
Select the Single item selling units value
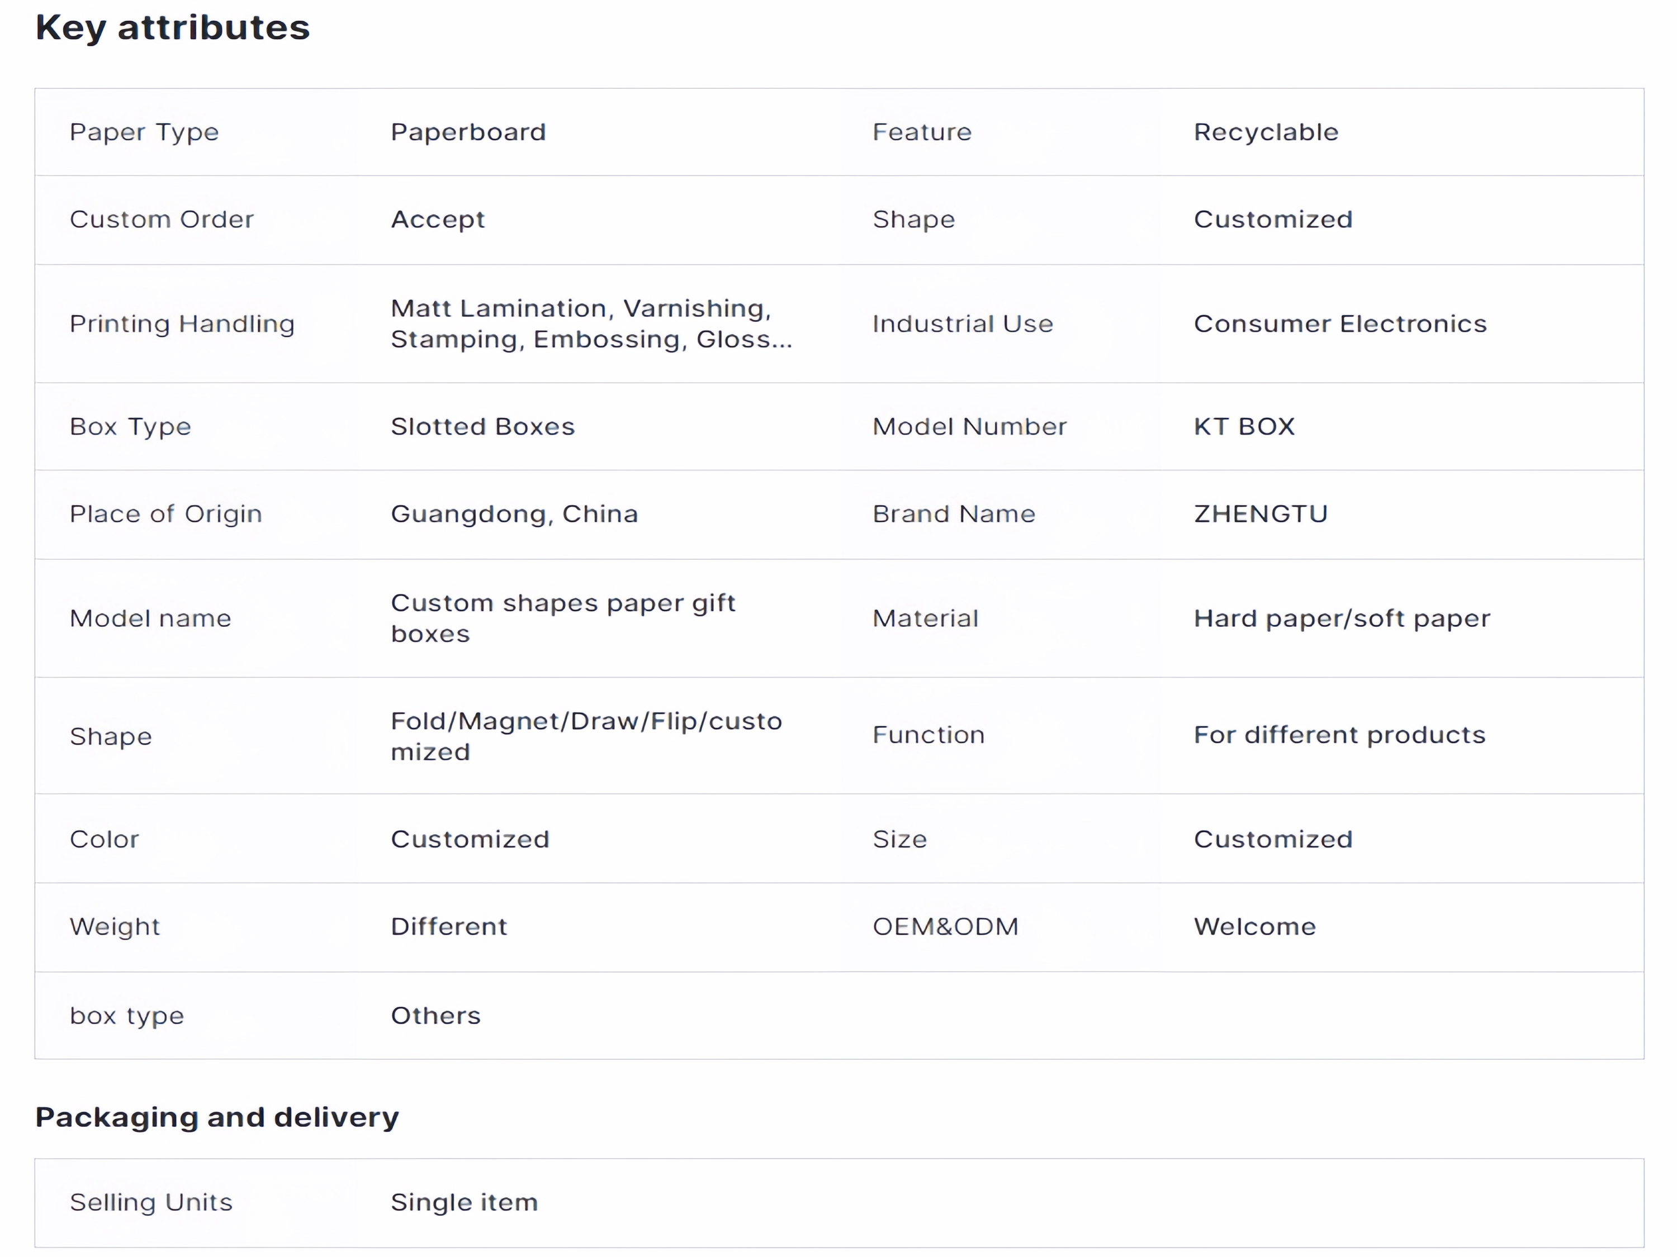[464, 1202]
